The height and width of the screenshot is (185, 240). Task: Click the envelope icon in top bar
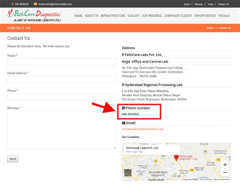click(35, 4)
